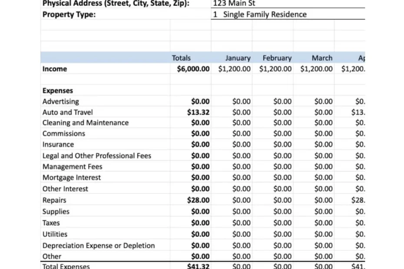Select the Management Fees row label

point(73,167)
